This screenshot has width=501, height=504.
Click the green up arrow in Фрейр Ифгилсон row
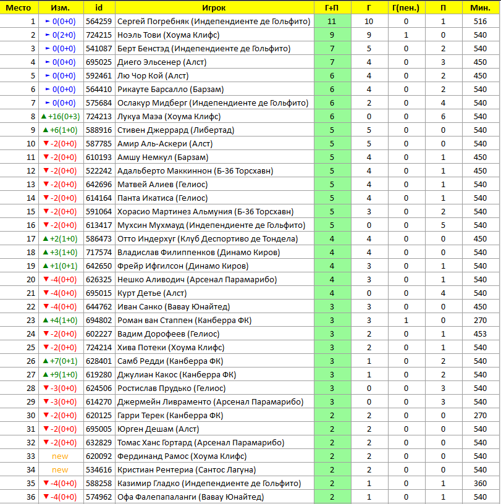[46, 266]
